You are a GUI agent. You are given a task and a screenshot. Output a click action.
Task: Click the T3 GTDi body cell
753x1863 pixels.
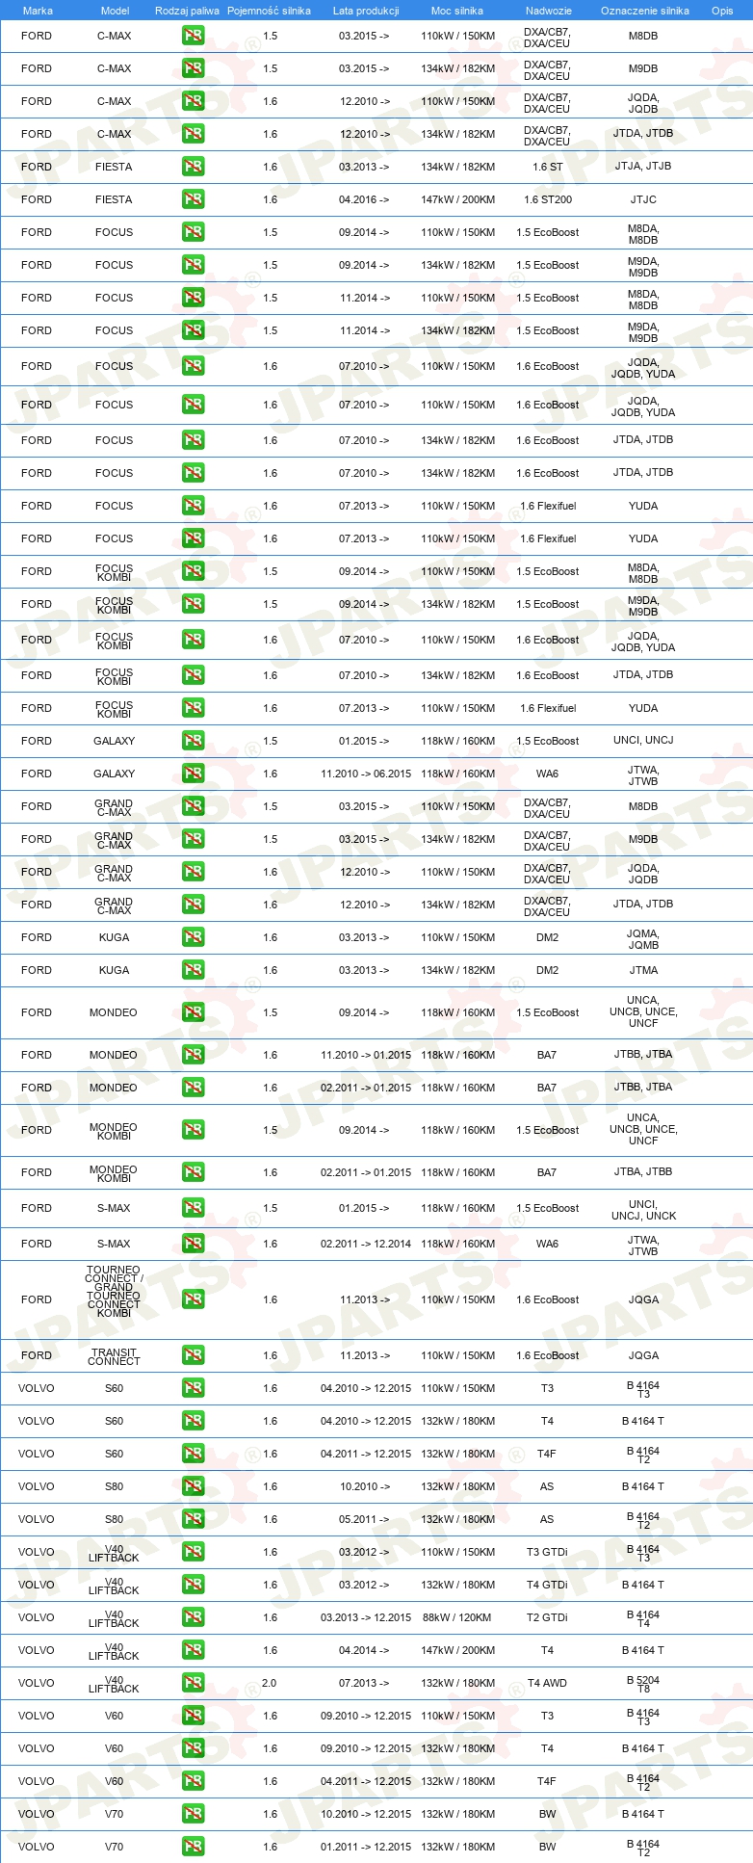(x=547, y=1552)
